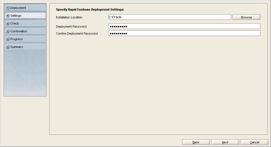271x147 pixels.
Task: Select the Deployment step label
Action: (18, 8)
